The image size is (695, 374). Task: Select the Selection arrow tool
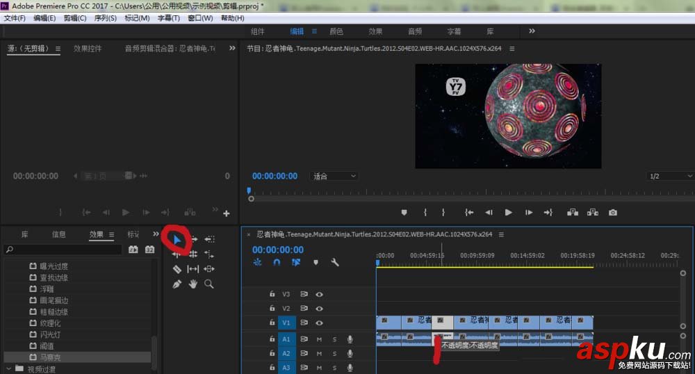pos(177,240)
